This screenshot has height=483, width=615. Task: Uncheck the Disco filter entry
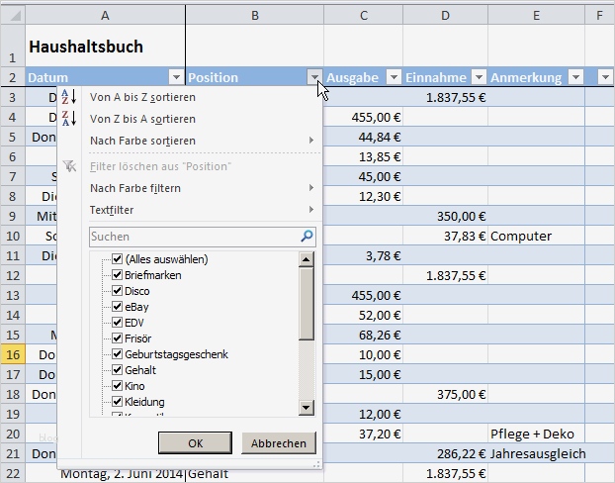point(117,291)
